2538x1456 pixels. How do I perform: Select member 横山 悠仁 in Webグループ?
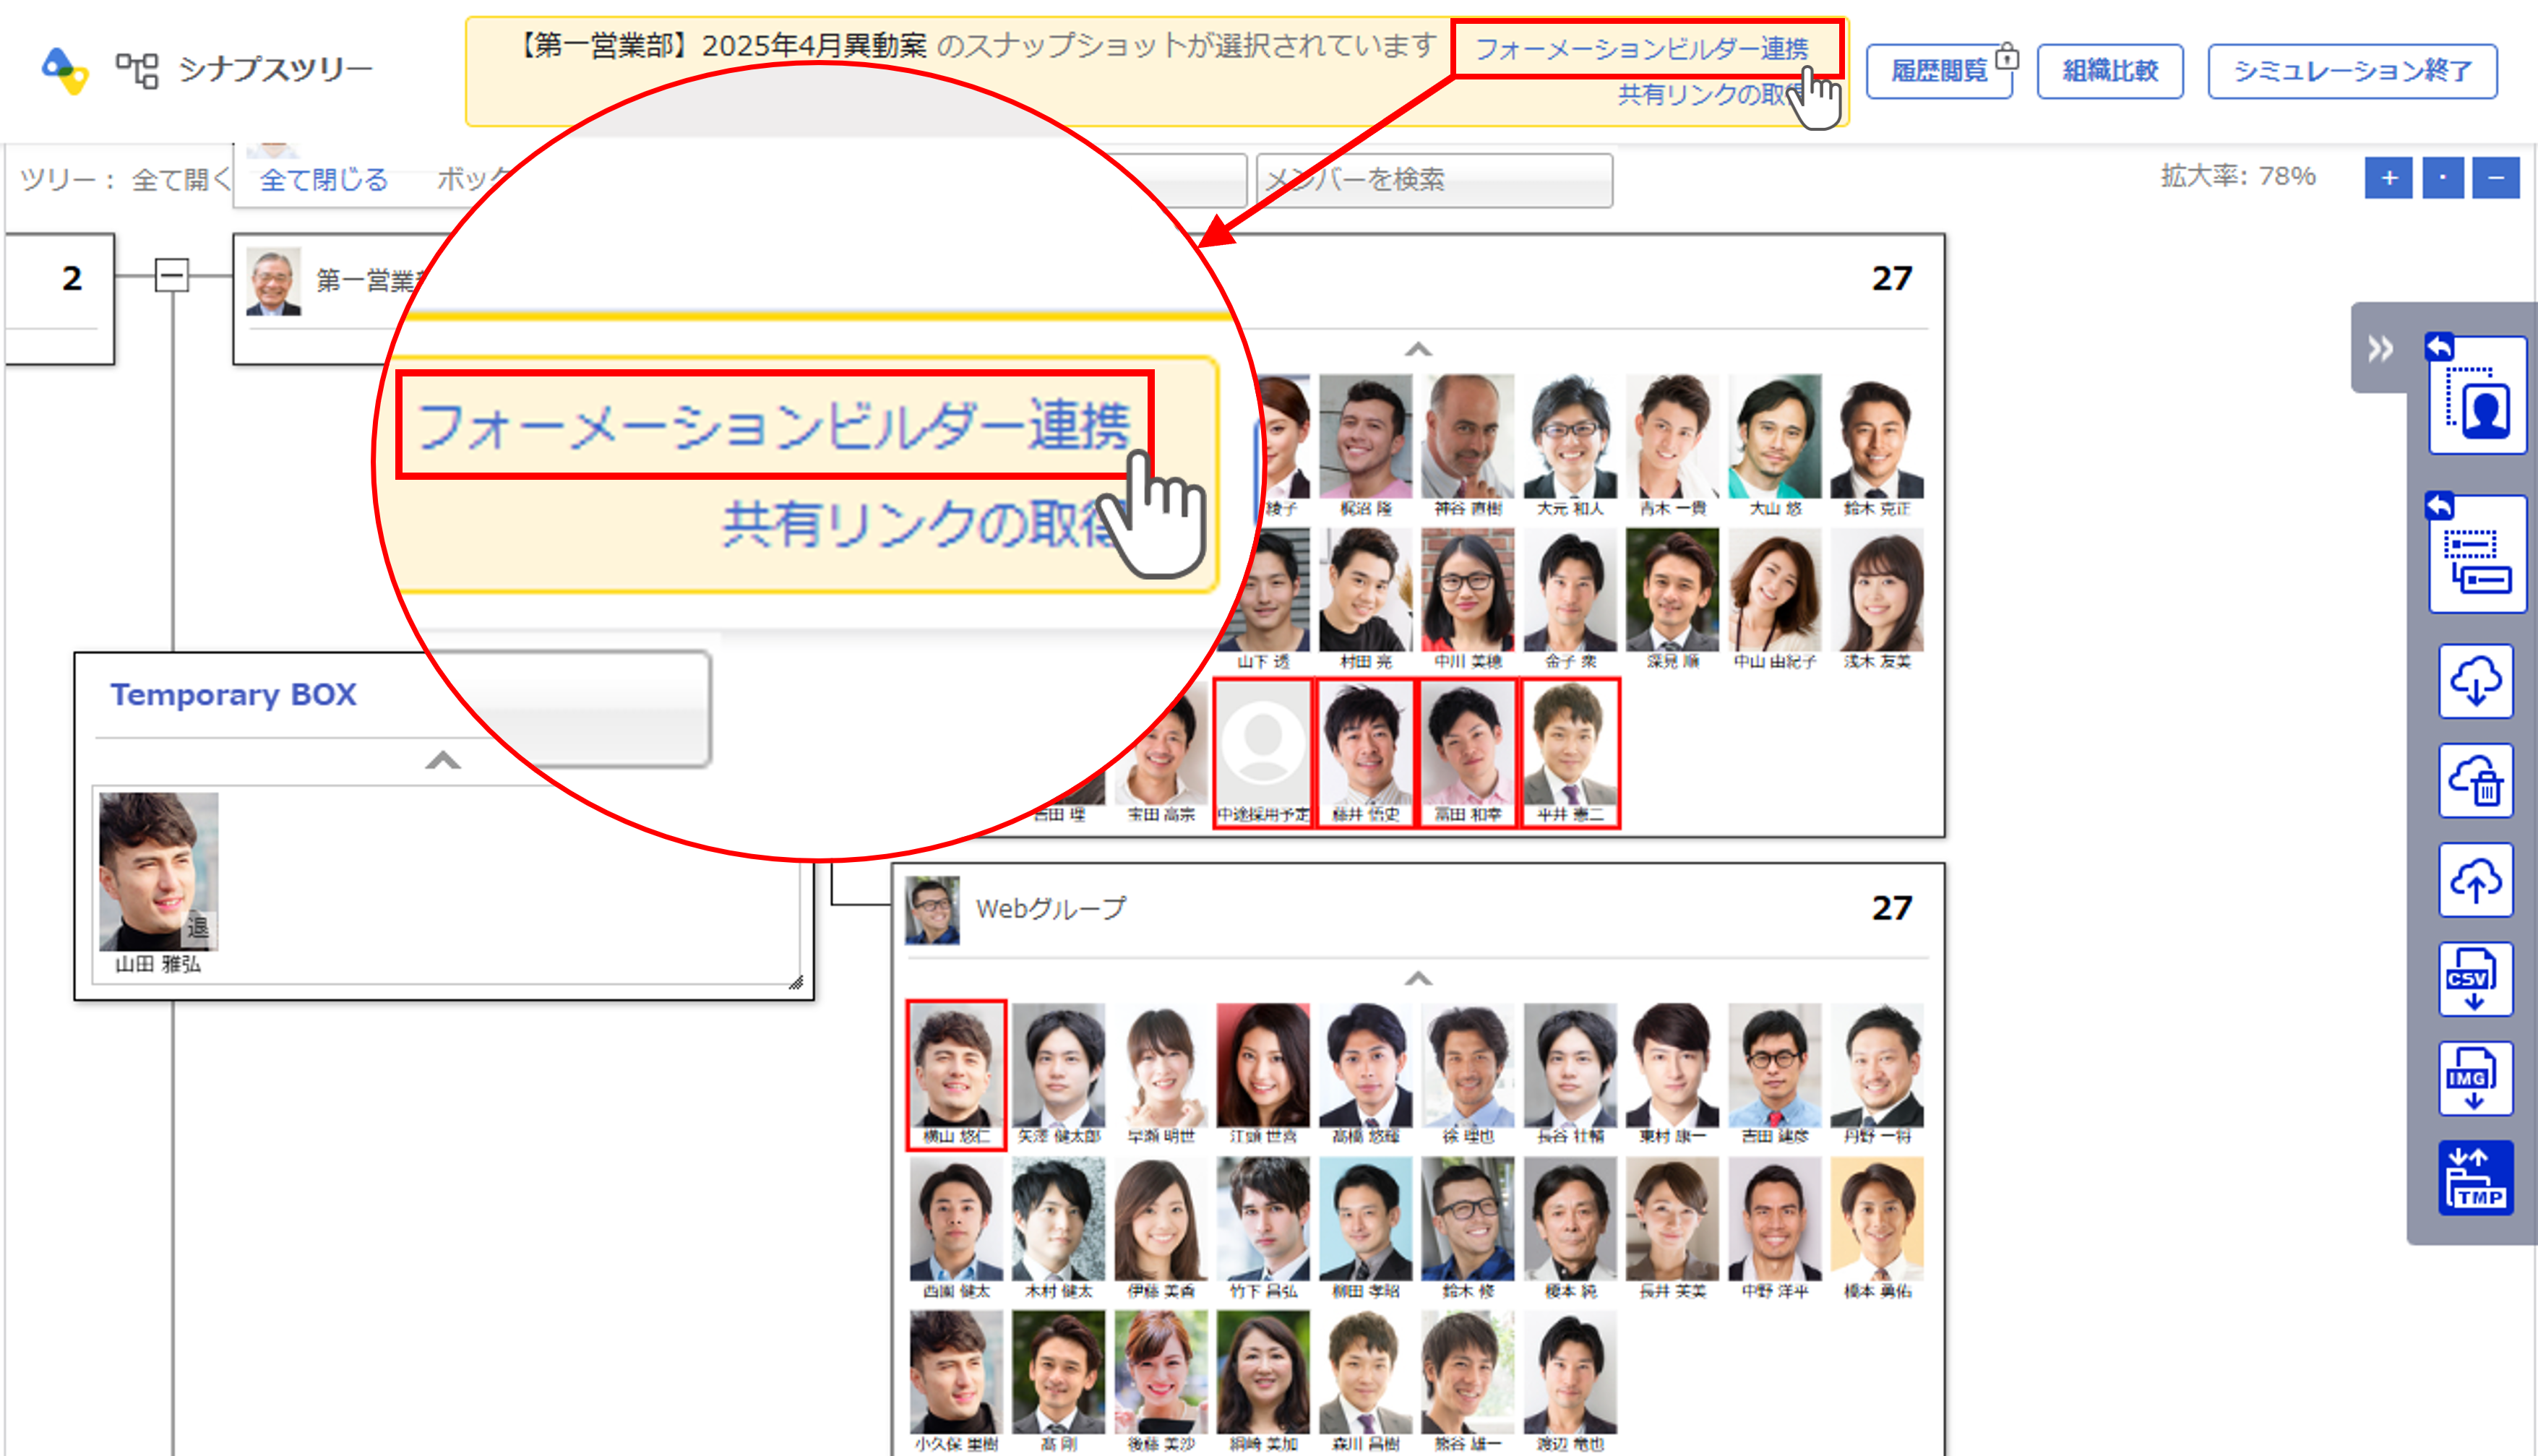click(x=956, y=1075)
